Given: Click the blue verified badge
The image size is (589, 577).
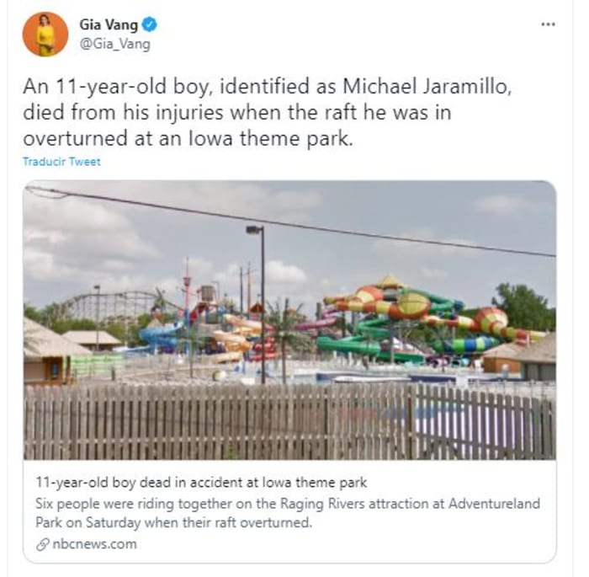Looking at the screenshot, I should tap(150, 24).
